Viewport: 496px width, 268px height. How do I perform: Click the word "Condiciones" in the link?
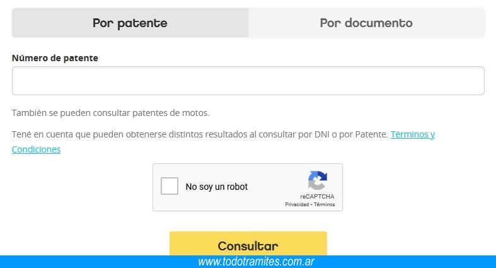click(36, 149)
